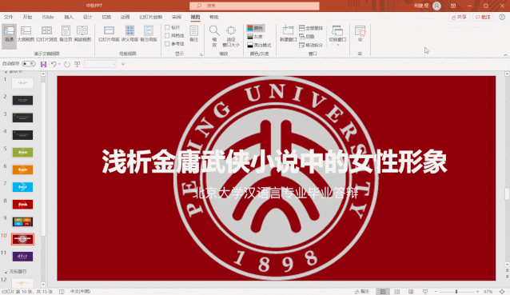
Task: Click fit slide to window icon in status bar
Action: point(502,292)
